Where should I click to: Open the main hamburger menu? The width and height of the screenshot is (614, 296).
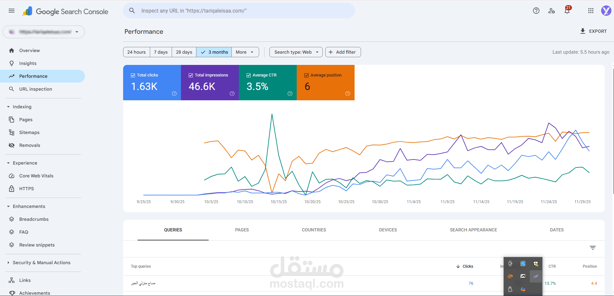click(x=12, y=11)
